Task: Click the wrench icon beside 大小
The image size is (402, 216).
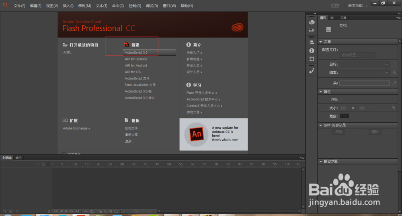Action: click(x=394, y=108)
